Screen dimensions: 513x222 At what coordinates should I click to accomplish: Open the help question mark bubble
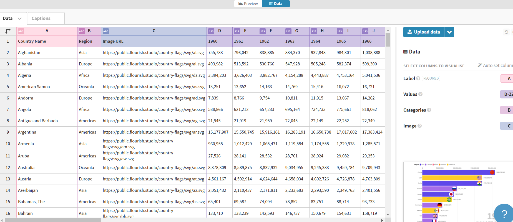point(504,214)
